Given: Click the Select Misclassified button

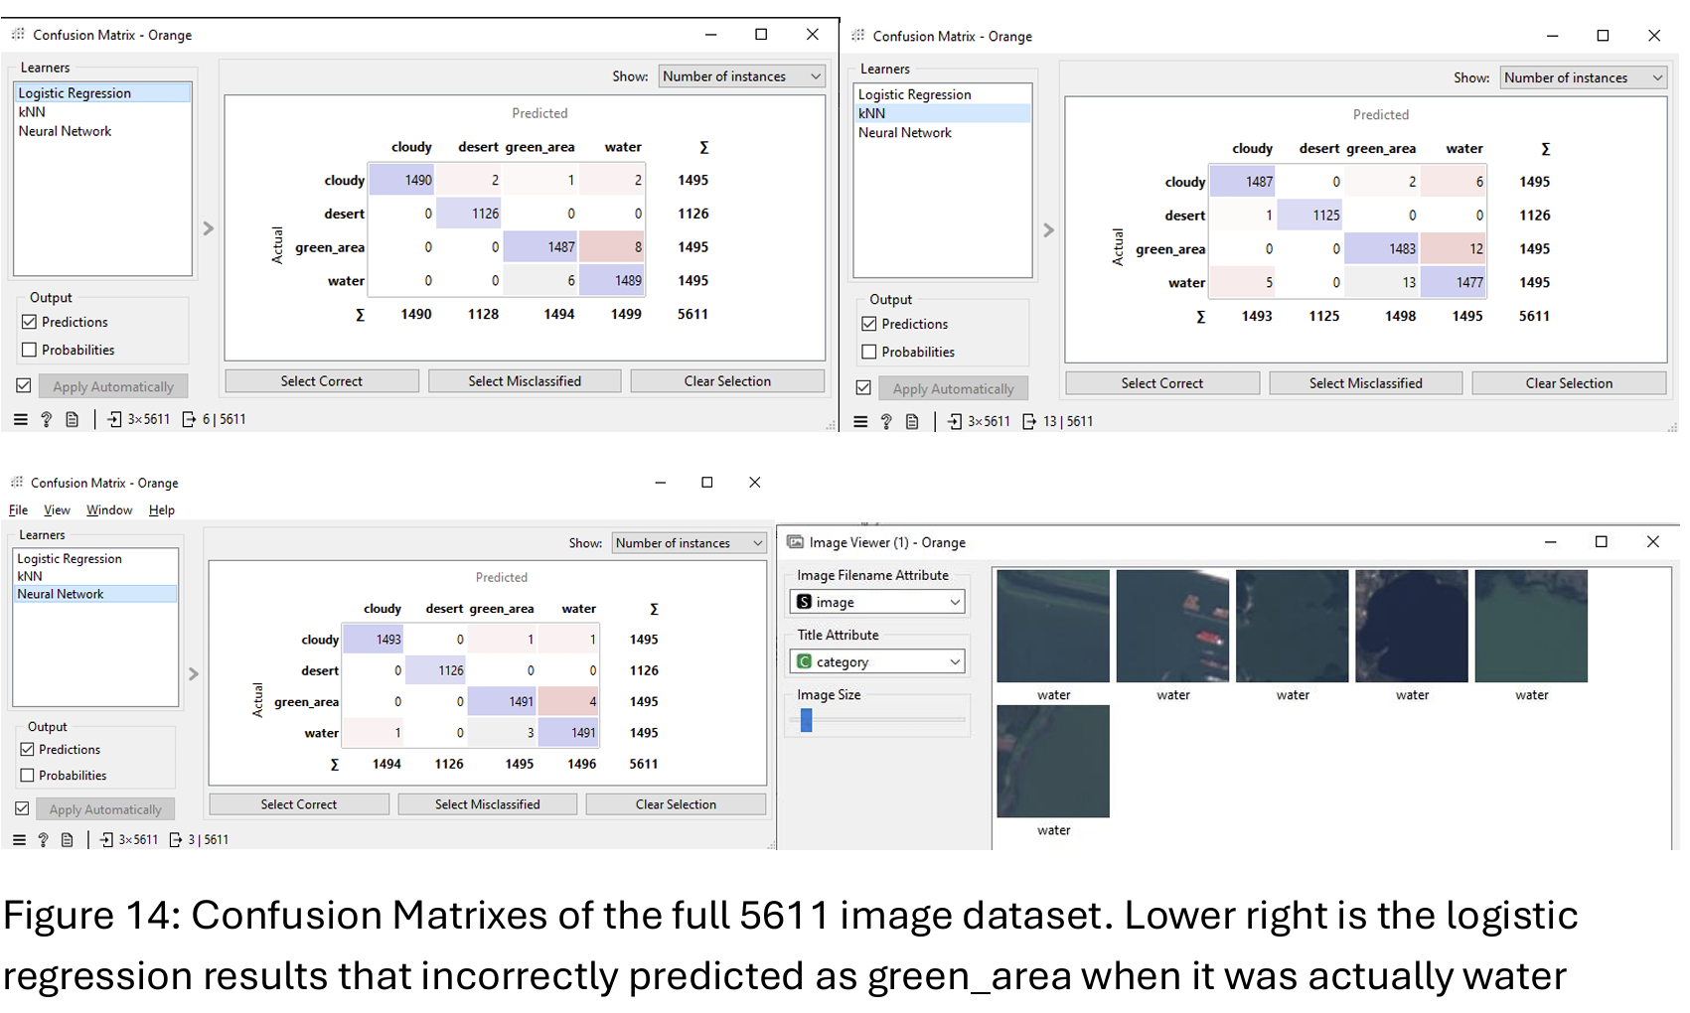Looking at the screenshot, I should point(524,380).
